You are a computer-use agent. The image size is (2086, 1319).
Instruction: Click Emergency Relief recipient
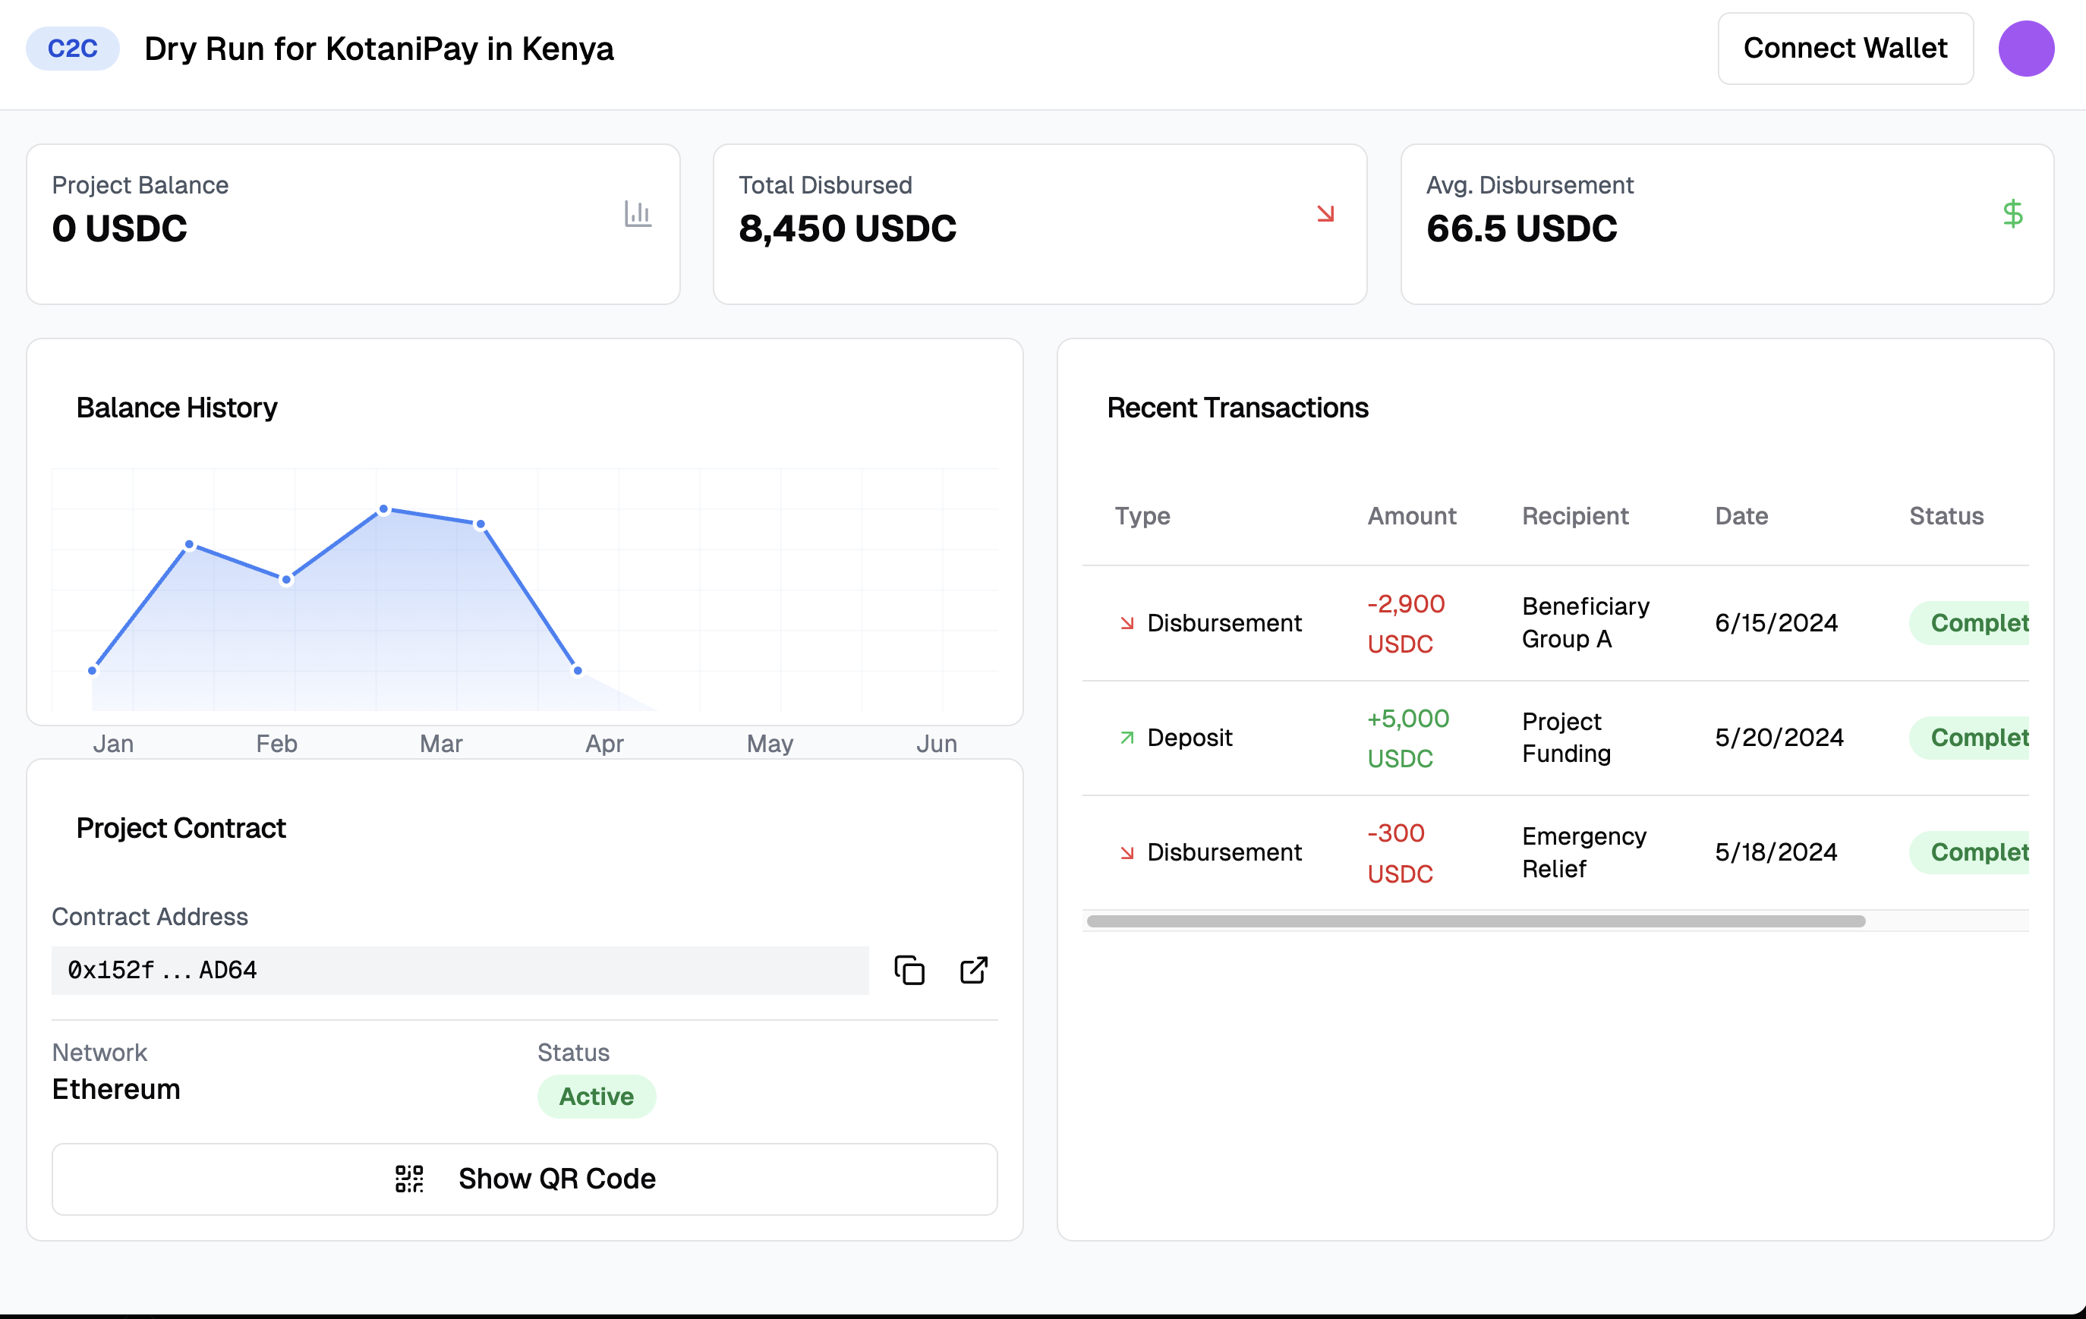click(1583, 853)
